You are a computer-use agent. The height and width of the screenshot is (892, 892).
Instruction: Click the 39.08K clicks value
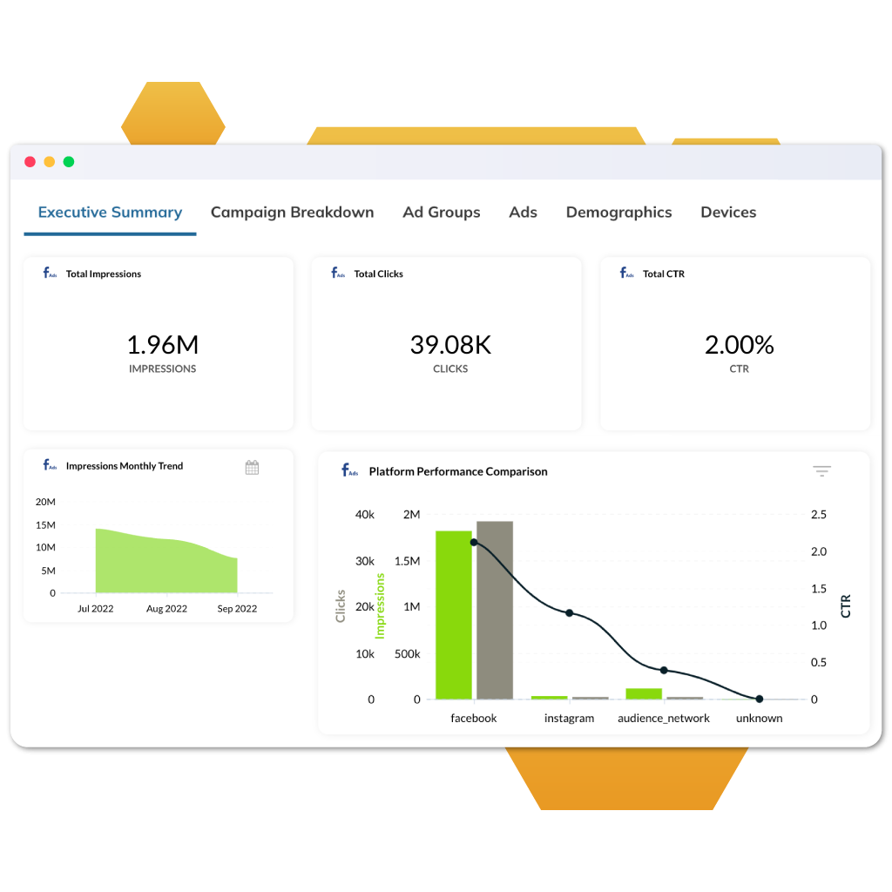(450, 345)
